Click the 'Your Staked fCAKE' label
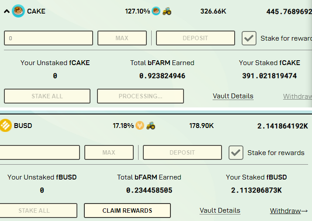 [270, 62]
